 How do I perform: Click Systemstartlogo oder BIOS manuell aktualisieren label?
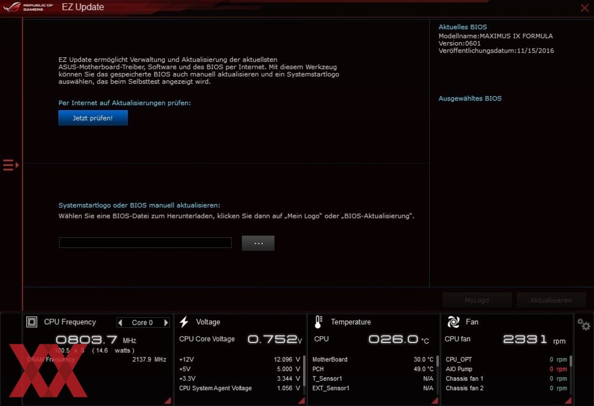click(139, 205)
